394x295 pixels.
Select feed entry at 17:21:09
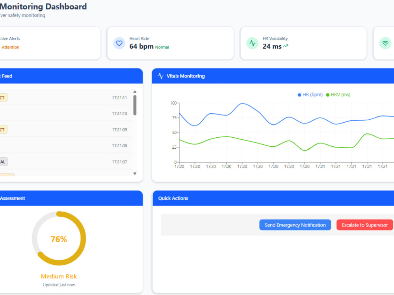66,130
